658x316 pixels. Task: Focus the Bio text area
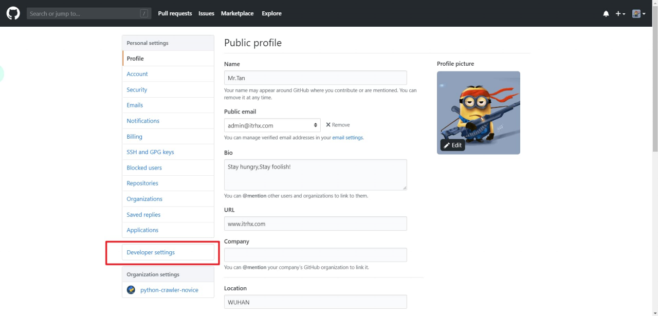point(315,175)
